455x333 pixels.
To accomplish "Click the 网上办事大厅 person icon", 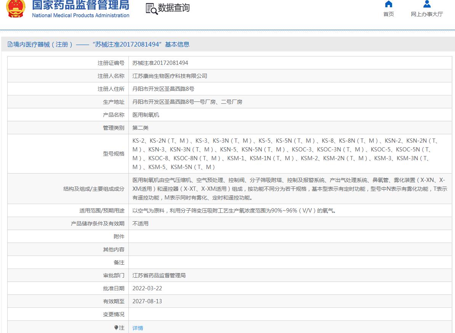I will point(427,4).
